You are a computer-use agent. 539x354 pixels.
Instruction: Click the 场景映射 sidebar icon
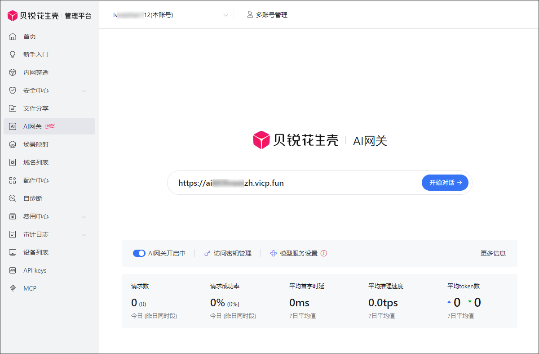[13, 144]
